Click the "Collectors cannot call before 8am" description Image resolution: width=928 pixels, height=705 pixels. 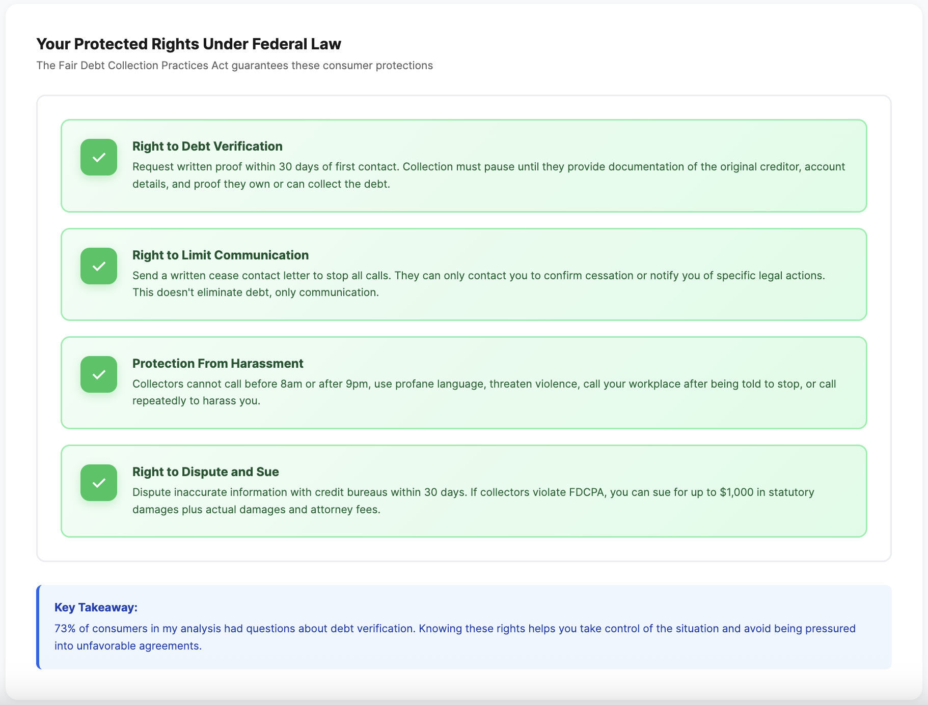(x=484, y=392)
